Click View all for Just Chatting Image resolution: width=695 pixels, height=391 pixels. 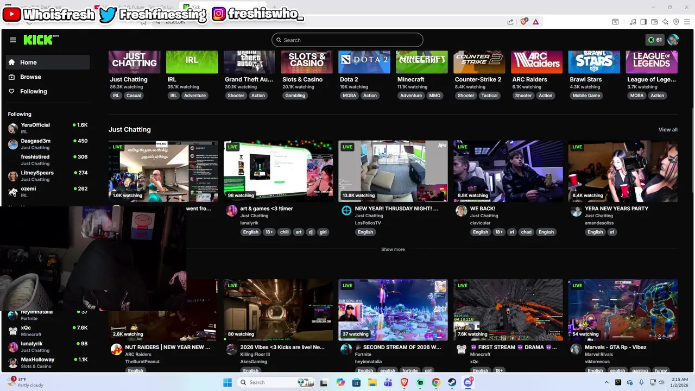pos(668,130)
